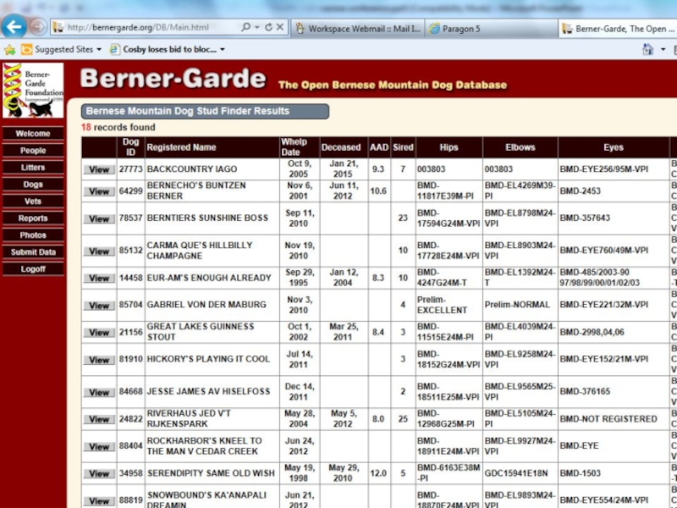Click the refresh icon in address bar
677x508 pixels.
pos(268,27)
